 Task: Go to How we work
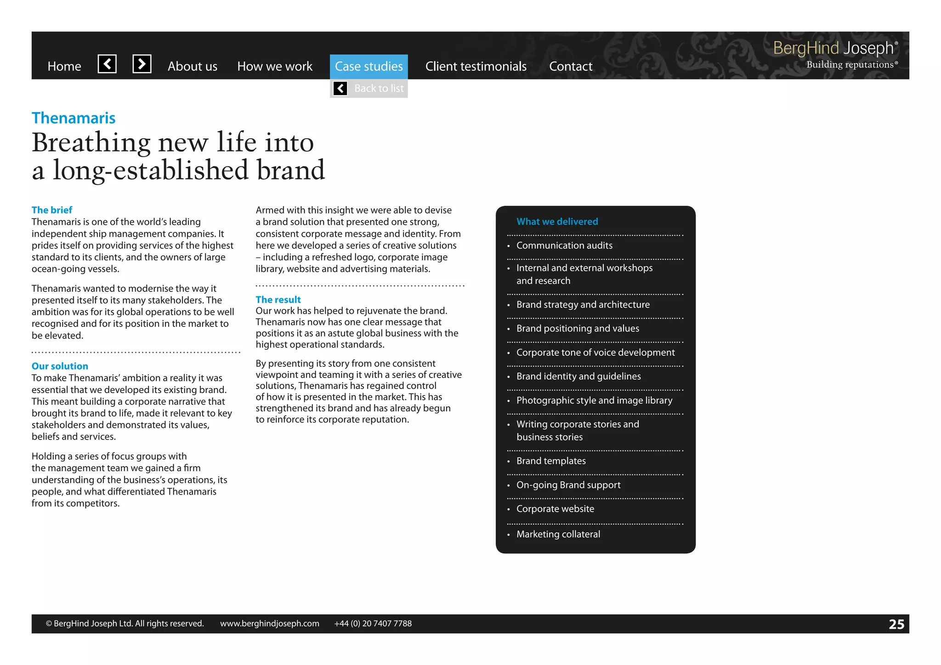[274, 67]
